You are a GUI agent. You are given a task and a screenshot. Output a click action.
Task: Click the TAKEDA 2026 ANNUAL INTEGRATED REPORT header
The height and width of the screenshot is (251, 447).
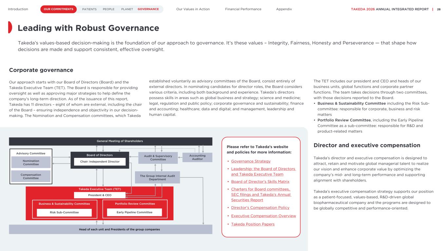tap(390, 9)
